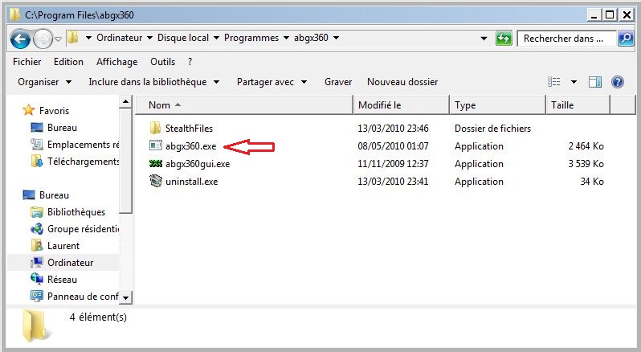This screenshot has width=641, height=352.
Task: Click the Ordinateur breadcrumb segment
Action: [x=120, y=38]
